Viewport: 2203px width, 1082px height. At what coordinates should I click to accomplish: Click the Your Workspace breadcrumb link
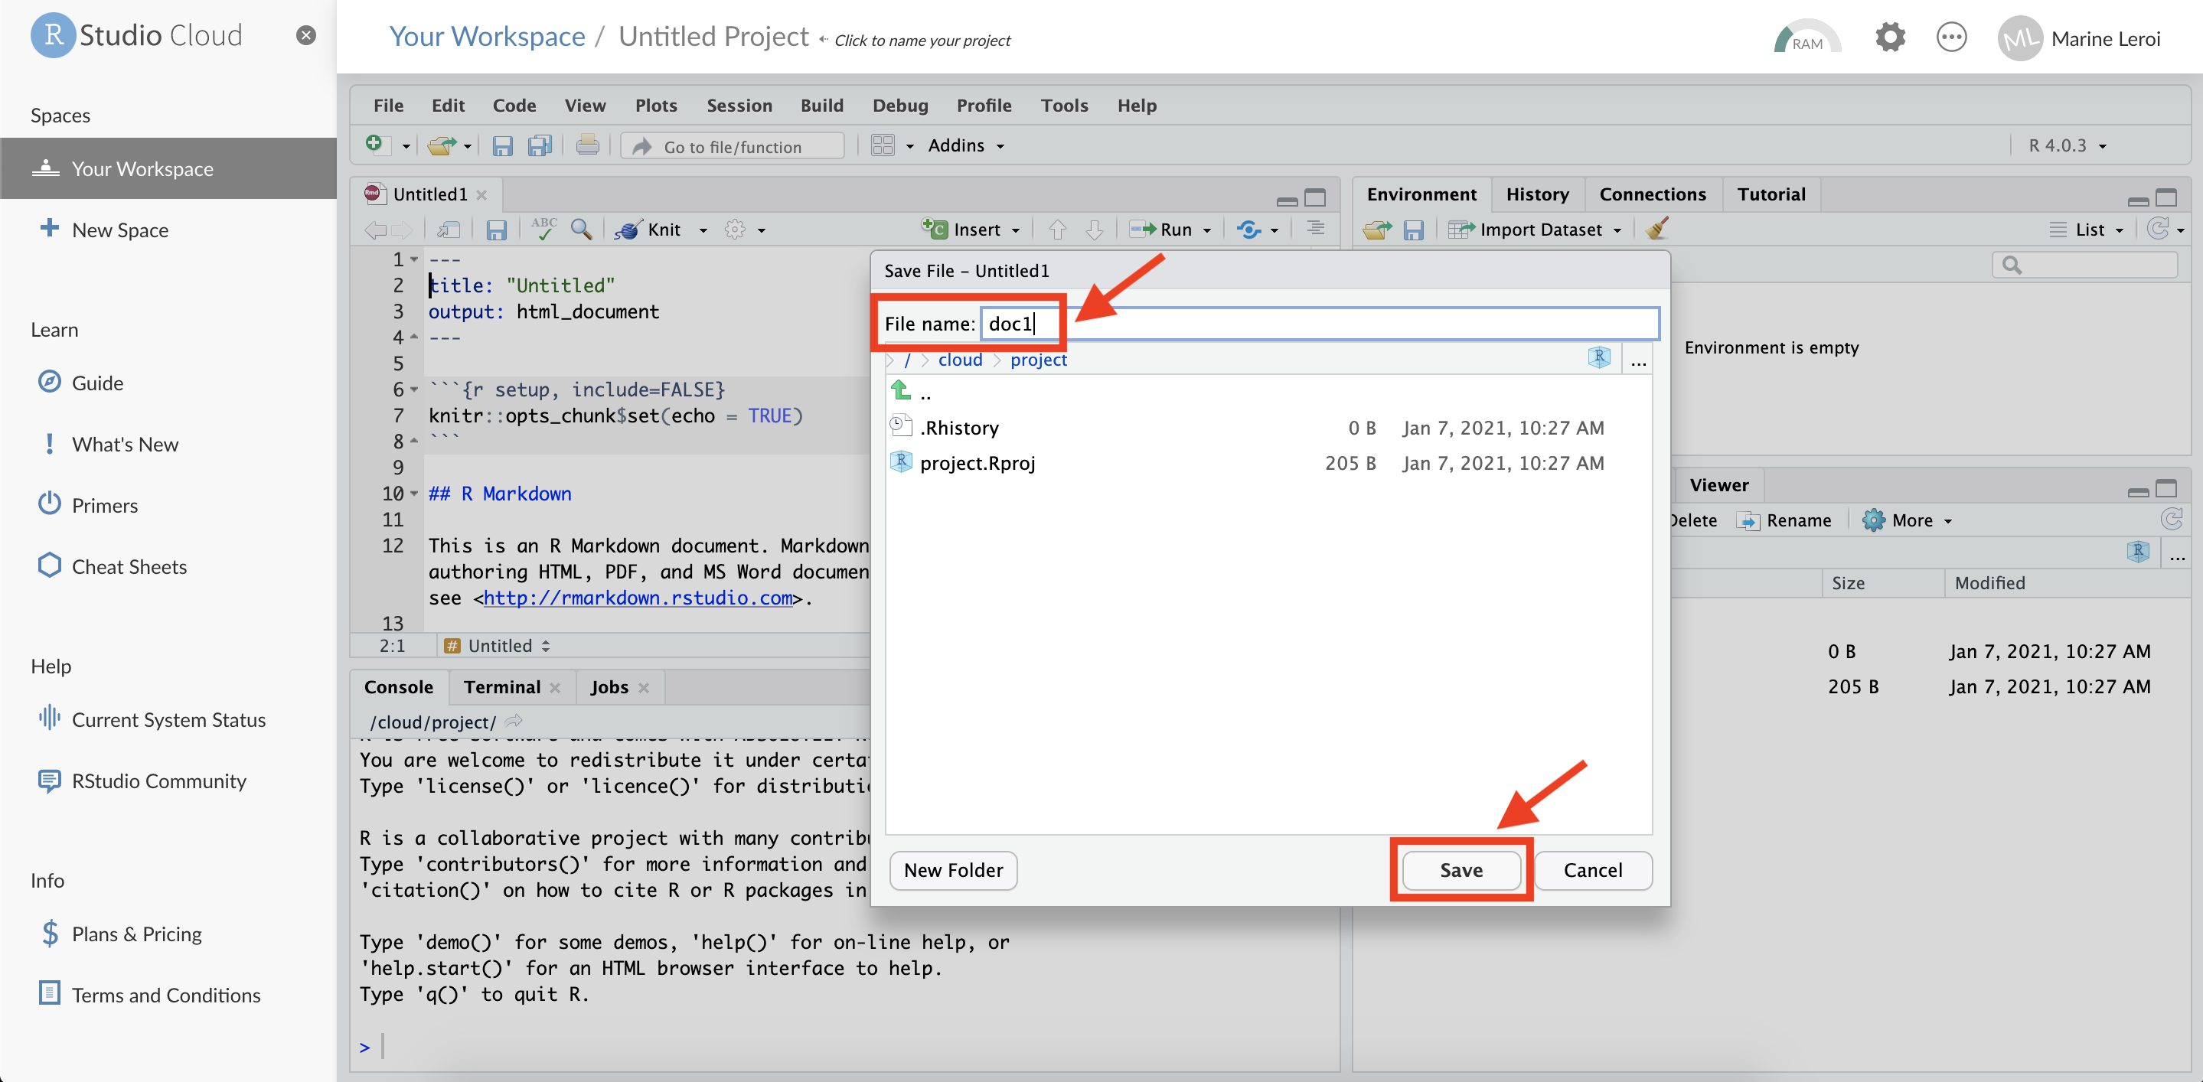487,37
